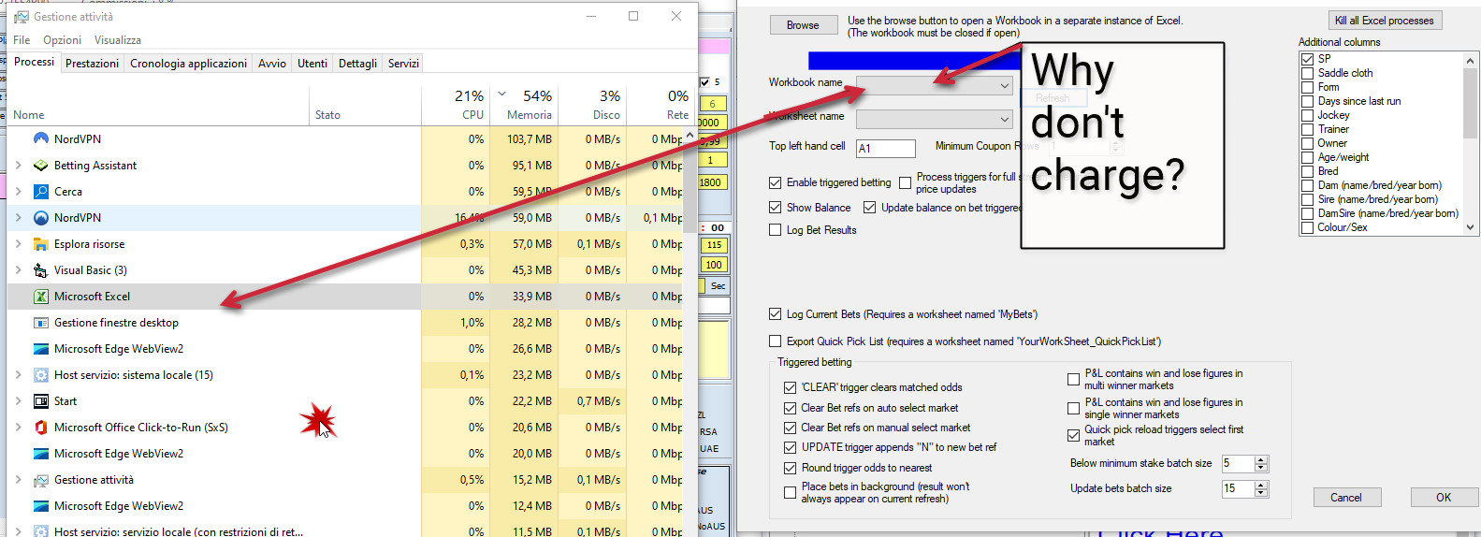Screen dimensions: 1481x537
Task: Click the Gestione finestre desktop icon
Action: 40,322
